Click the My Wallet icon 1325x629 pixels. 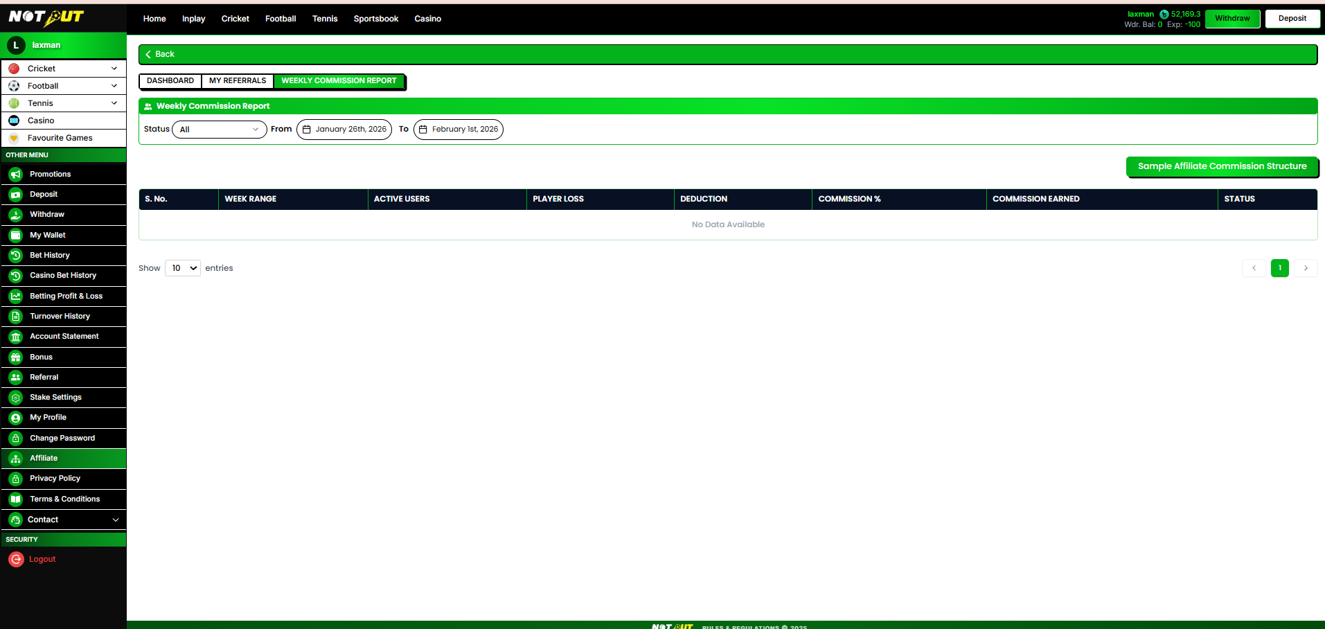pos(16,236)
